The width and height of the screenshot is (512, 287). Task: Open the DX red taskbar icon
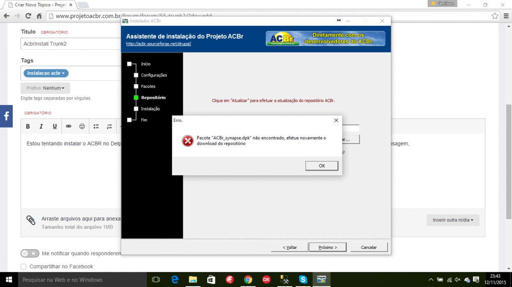[x=266, y=280]
